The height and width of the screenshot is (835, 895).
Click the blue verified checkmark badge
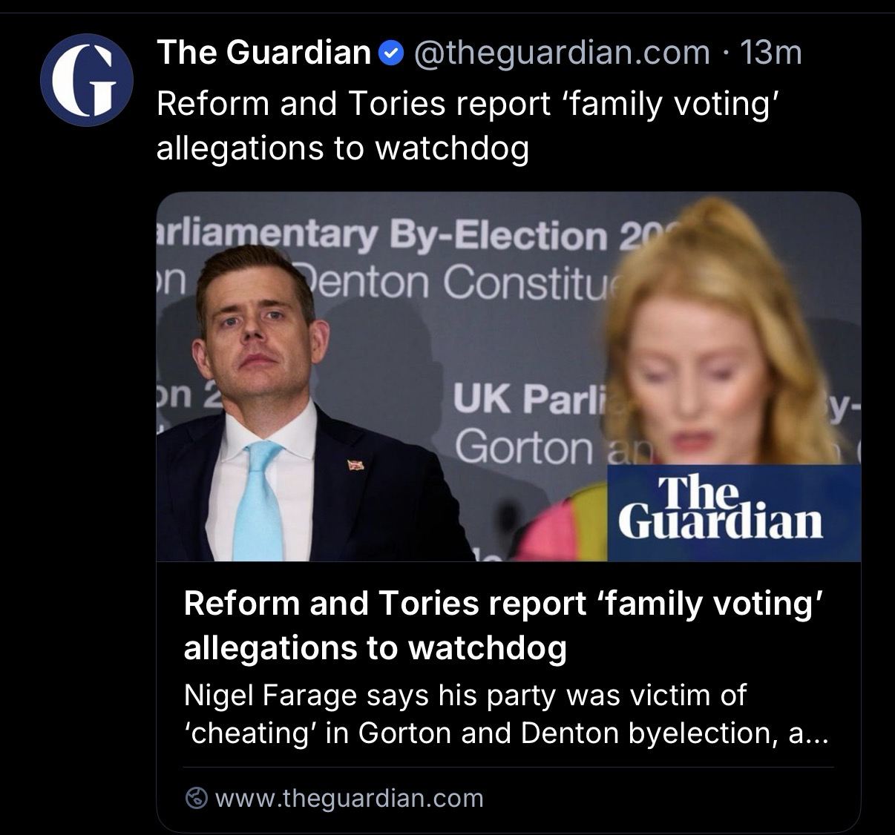(x=390, y=53)
